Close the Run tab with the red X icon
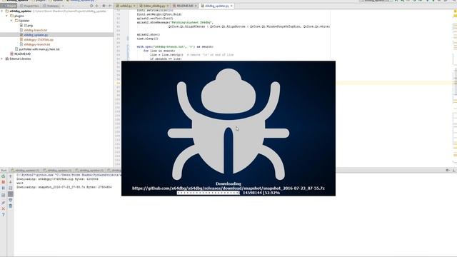The width and height of the screenshot is (457, 257). tap(3, 208)
